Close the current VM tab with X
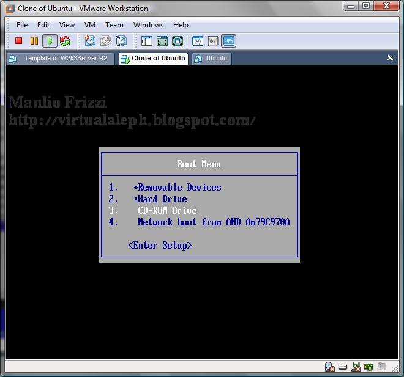The width and height of the screenshot is (404, 377). click(x=390, y=58)
